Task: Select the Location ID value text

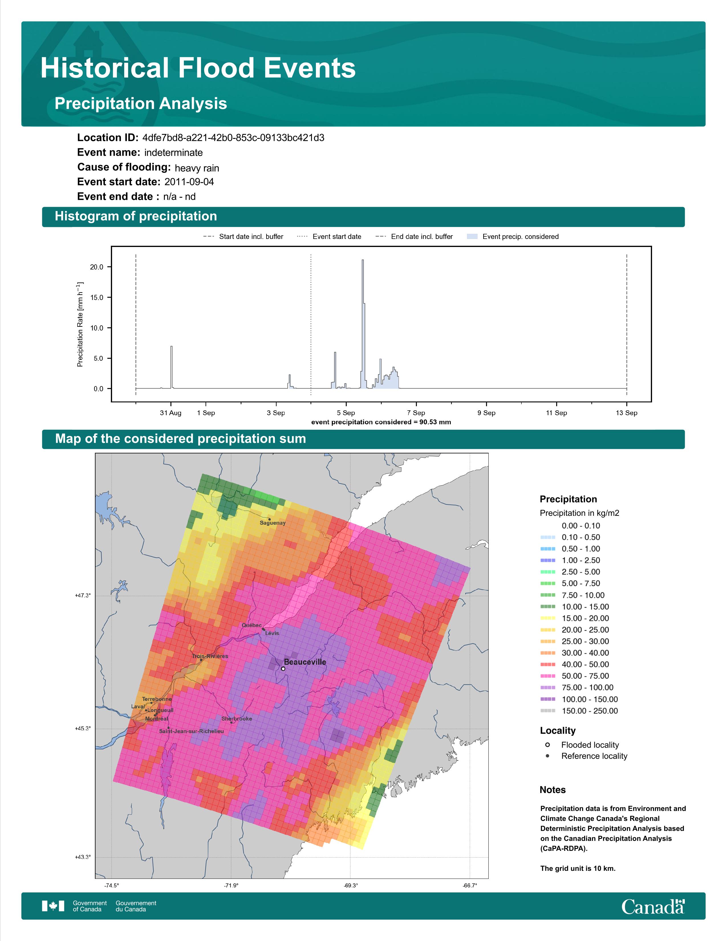Action: pyautogui.click(x=233, y=138)
